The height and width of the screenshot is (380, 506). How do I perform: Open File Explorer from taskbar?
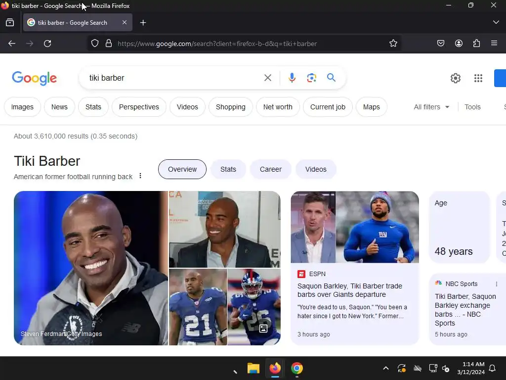[253, 368]
